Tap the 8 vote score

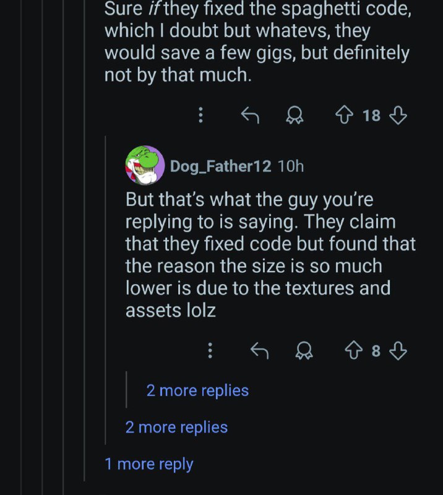click(x=376, y=351)
